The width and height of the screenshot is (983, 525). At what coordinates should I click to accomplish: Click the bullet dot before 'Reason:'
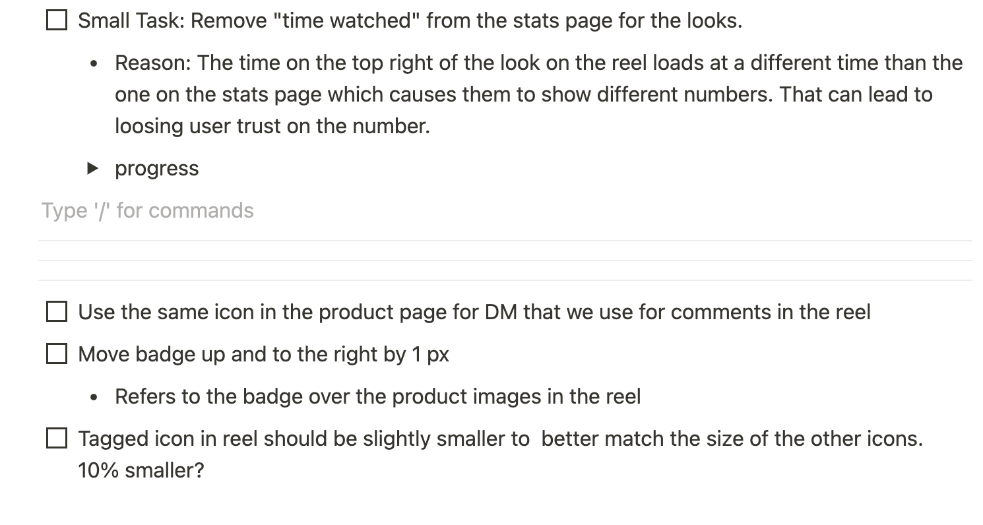96,64
